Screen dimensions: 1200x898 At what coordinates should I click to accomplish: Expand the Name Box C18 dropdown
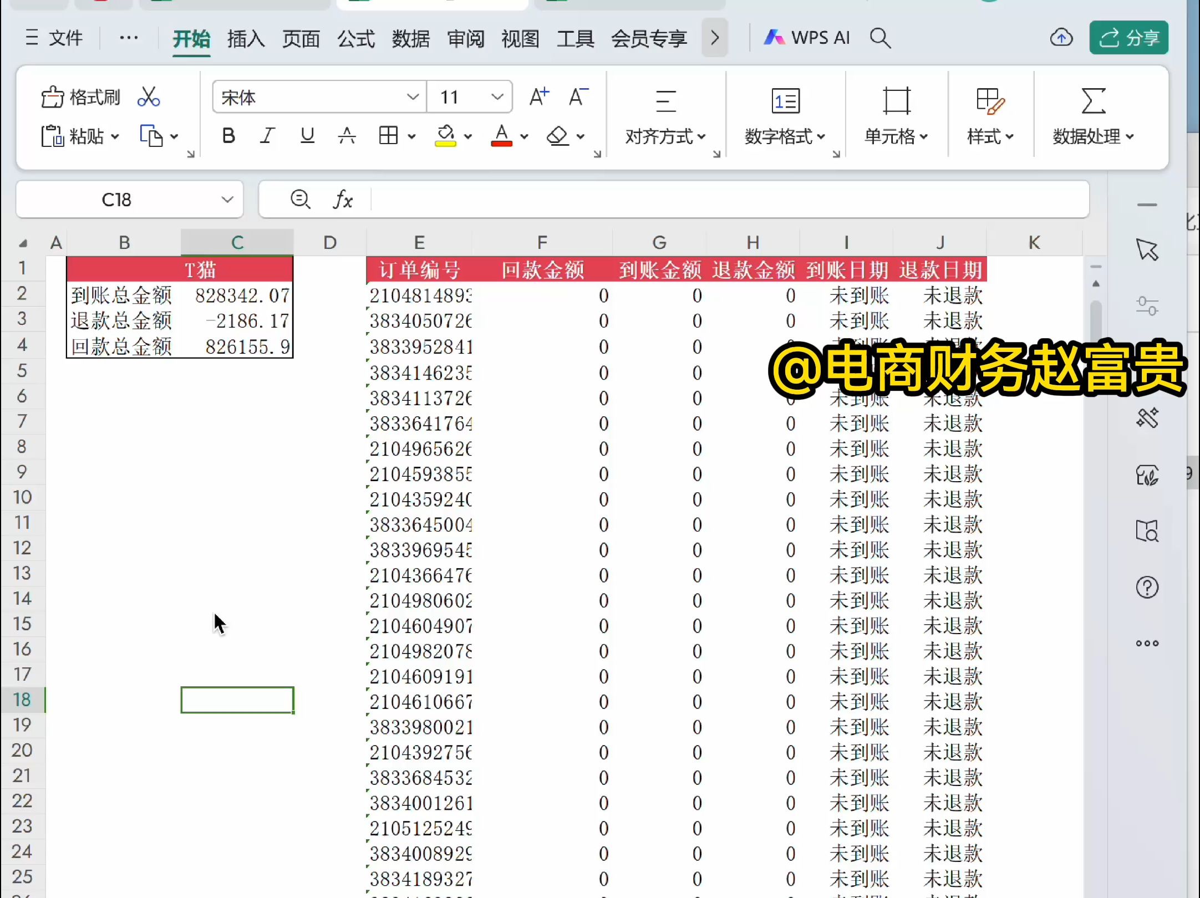click(x=227, y=200)
